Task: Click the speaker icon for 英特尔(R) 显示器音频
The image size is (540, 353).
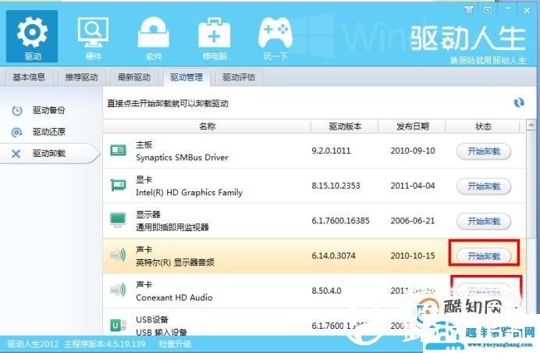Action: [118, 255]
